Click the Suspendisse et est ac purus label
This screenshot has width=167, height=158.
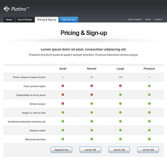(31, 95)
